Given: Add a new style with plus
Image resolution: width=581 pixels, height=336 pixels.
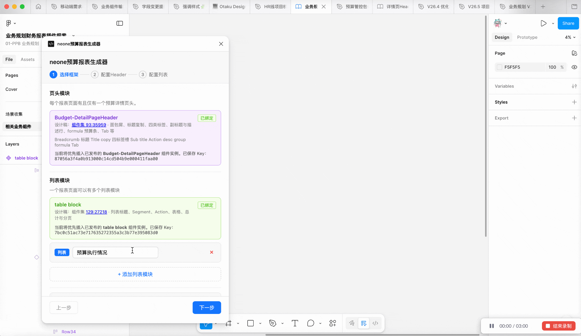Looking at the screenshot, I should 574,102.
